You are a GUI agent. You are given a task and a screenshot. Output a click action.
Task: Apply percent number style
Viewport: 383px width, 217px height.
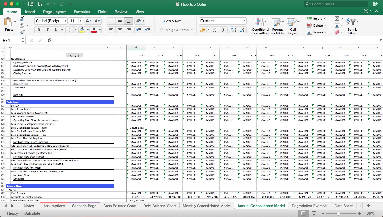(214, 30)
